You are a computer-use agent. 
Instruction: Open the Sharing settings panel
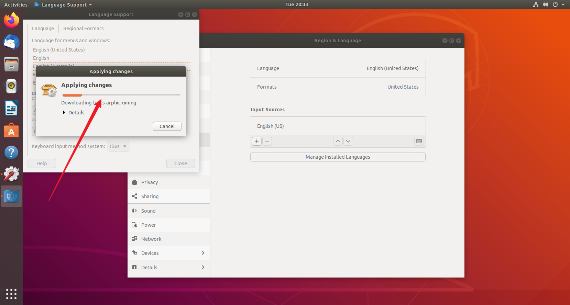click(169, 196)
